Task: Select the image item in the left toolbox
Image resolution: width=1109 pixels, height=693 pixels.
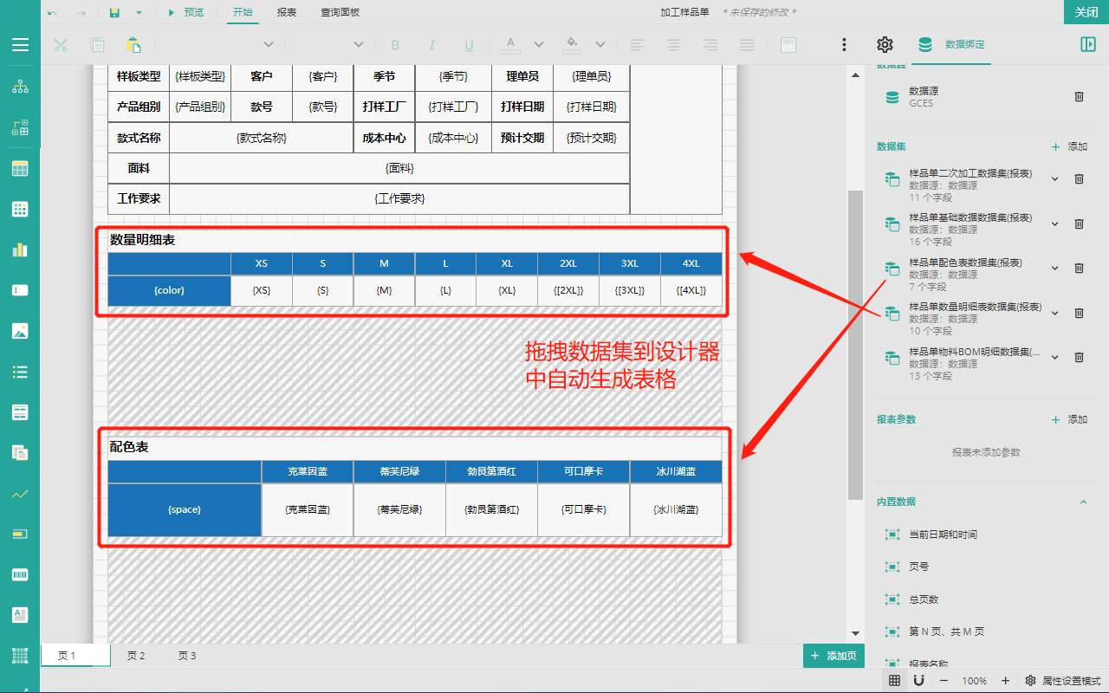Action: 20,331
